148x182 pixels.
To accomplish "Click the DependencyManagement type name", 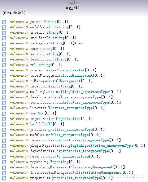I will click(x=93, y=167).
